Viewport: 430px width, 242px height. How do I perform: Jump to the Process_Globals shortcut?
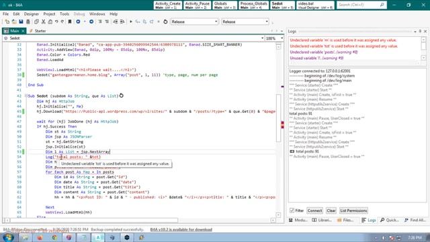pos(254,5)
